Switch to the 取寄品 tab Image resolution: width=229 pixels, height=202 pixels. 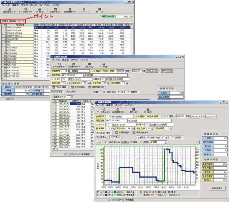pyautogui.click(x=13, y=21)
